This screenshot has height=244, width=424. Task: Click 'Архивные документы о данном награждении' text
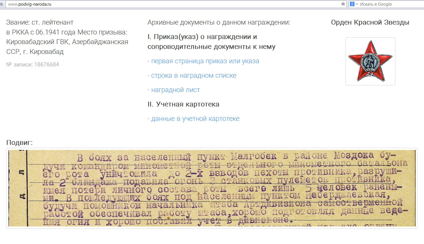(x=219, y=23)
